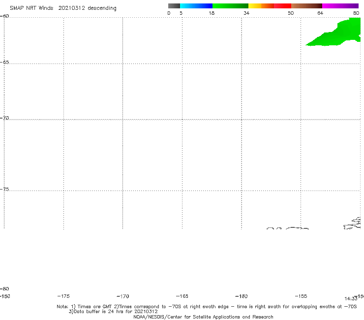This screenshot has height=320, width=364.
Task: Click the coastline outline near the bottom right
Action: tap(352, 224)
